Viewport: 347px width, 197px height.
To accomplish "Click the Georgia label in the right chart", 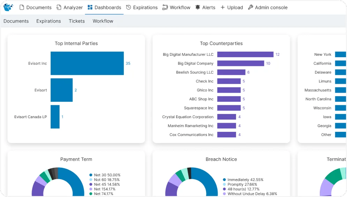I will pyautogui.click(x=324, y=126).
